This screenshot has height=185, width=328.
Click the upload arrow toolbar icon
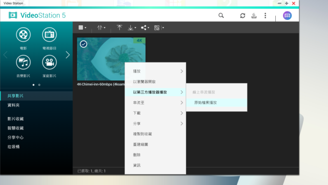(120, 27)
